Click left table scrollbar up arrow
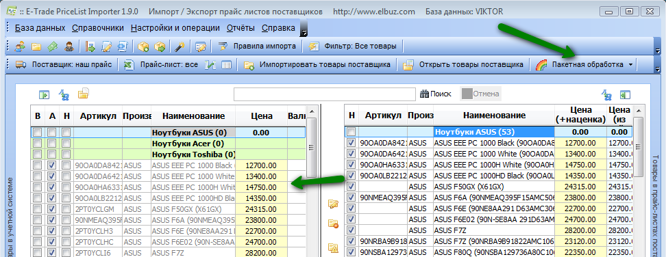This screenshot has width=666, height=257. (311, 112)
